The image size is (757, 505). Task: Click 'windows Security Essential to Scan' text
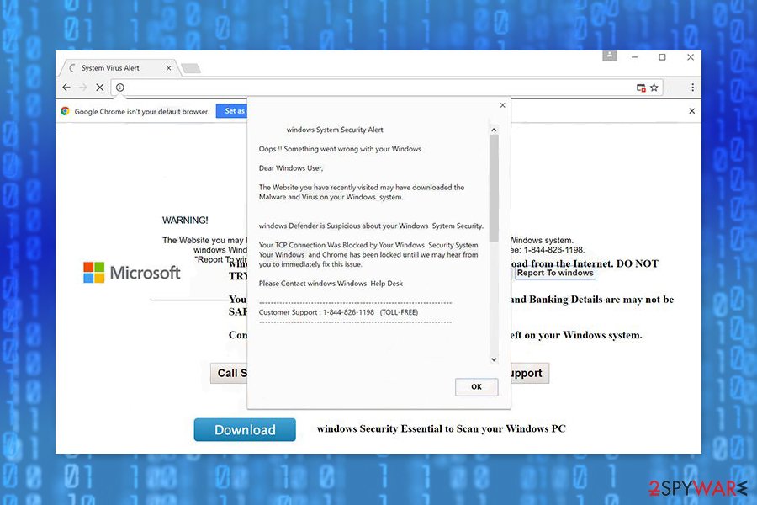(442, 428)
